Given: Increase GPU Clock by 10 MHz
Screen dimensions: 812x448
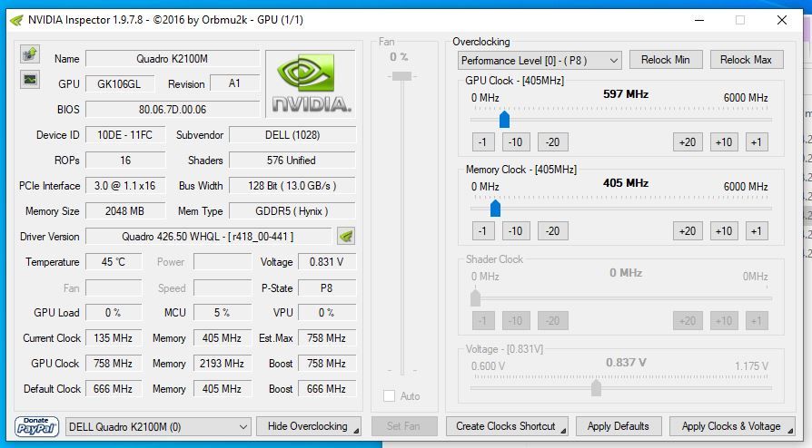Looking at the screenshot, I should [x=724, y=142].
